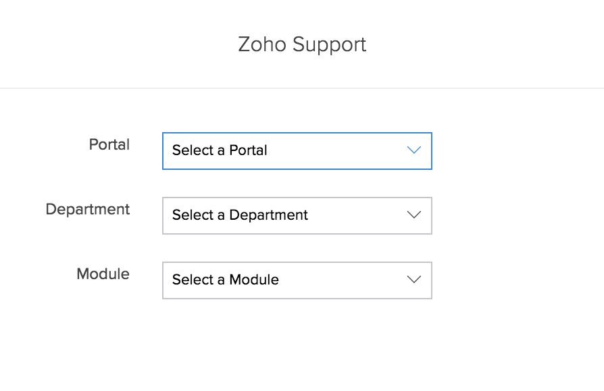Click the Zoho Support heading

tap(302, 44)
